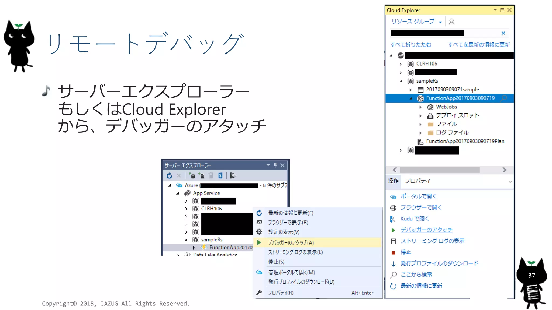
Task: Click the download arrow icon for 発行プロファイル
Action: (x=393, y=264)
